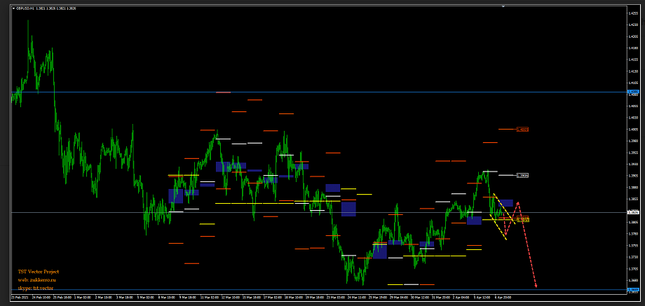Click the 1.4250 label on price scale

pos(634,25)
